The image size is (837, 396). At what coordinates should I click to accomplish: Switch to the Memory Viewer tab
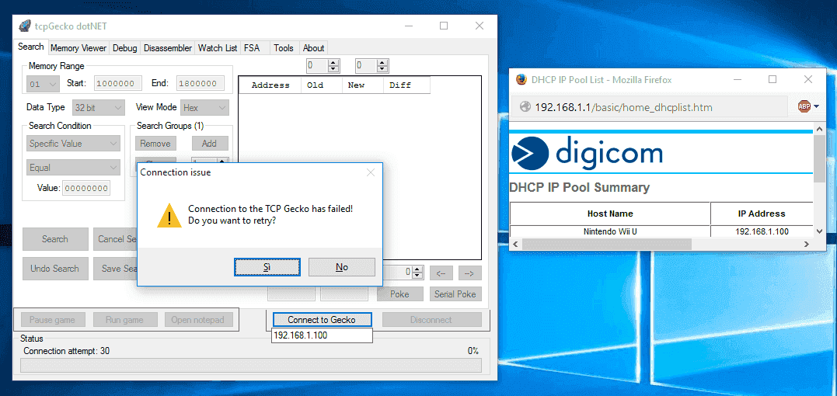coord(78,48)
